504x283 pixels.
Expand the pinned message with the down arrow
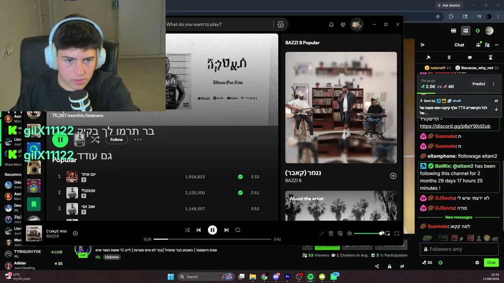coord(496,109)
